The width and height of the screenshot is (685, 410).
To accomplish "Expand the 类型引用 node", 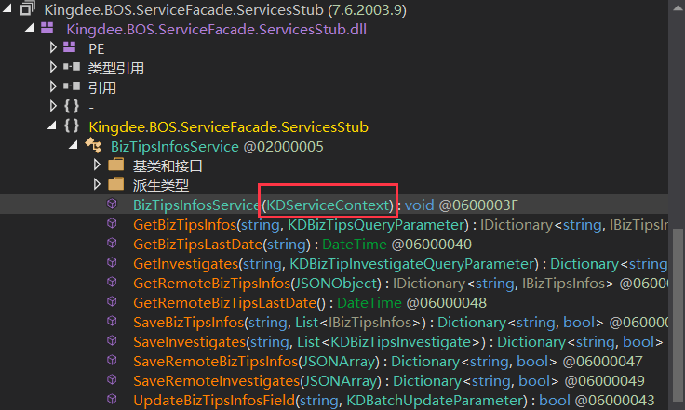I will (x=53, y=67).
